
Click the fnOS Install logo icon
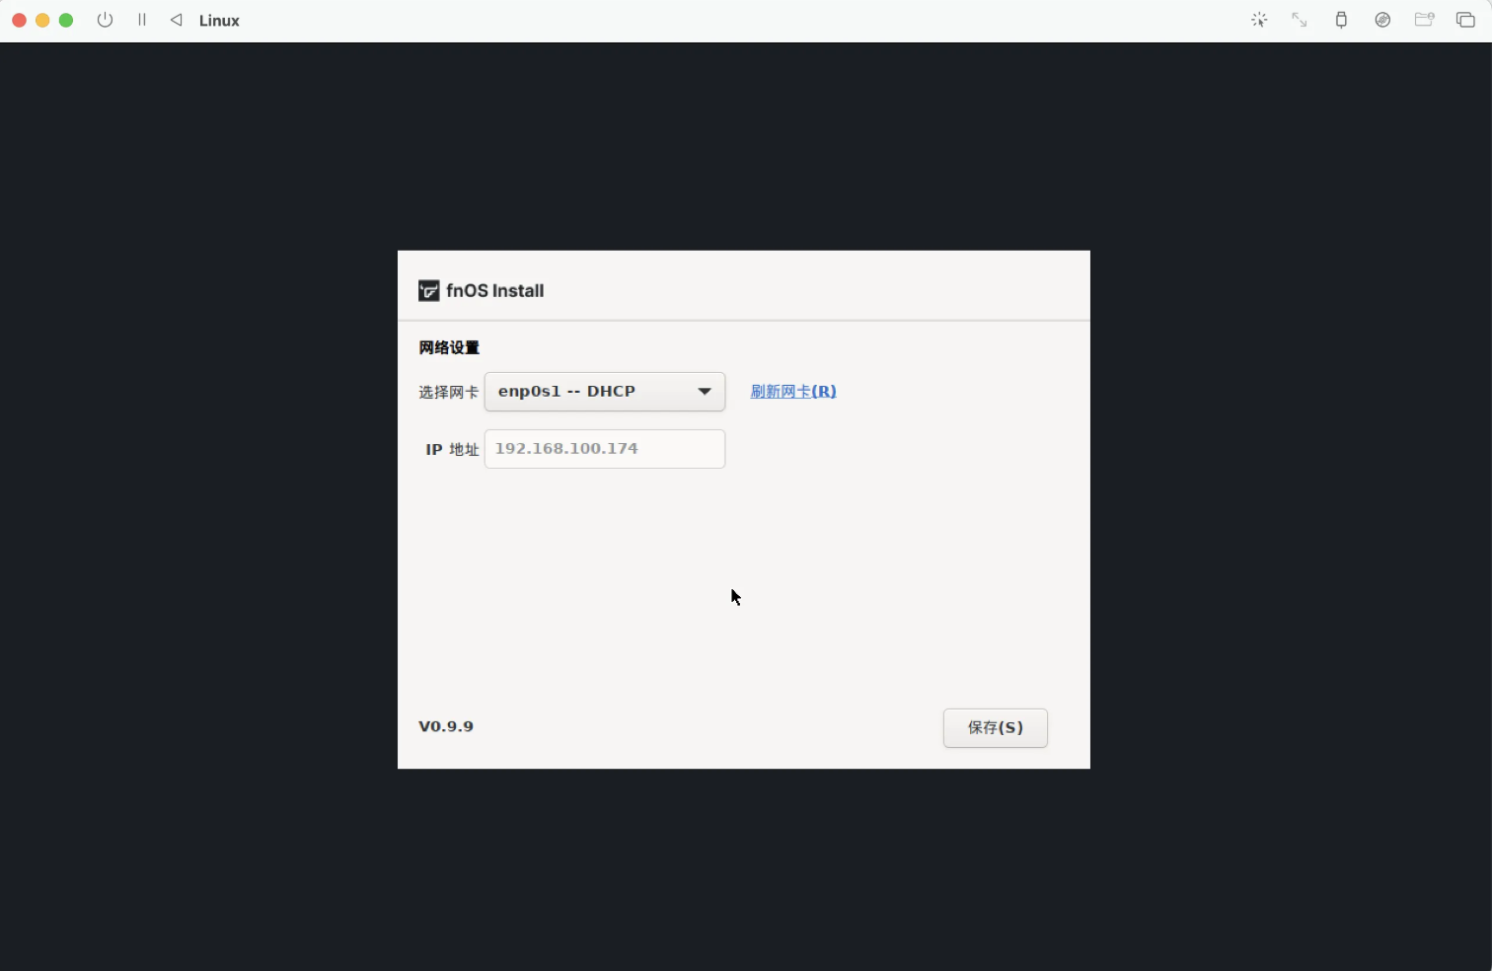428,290
